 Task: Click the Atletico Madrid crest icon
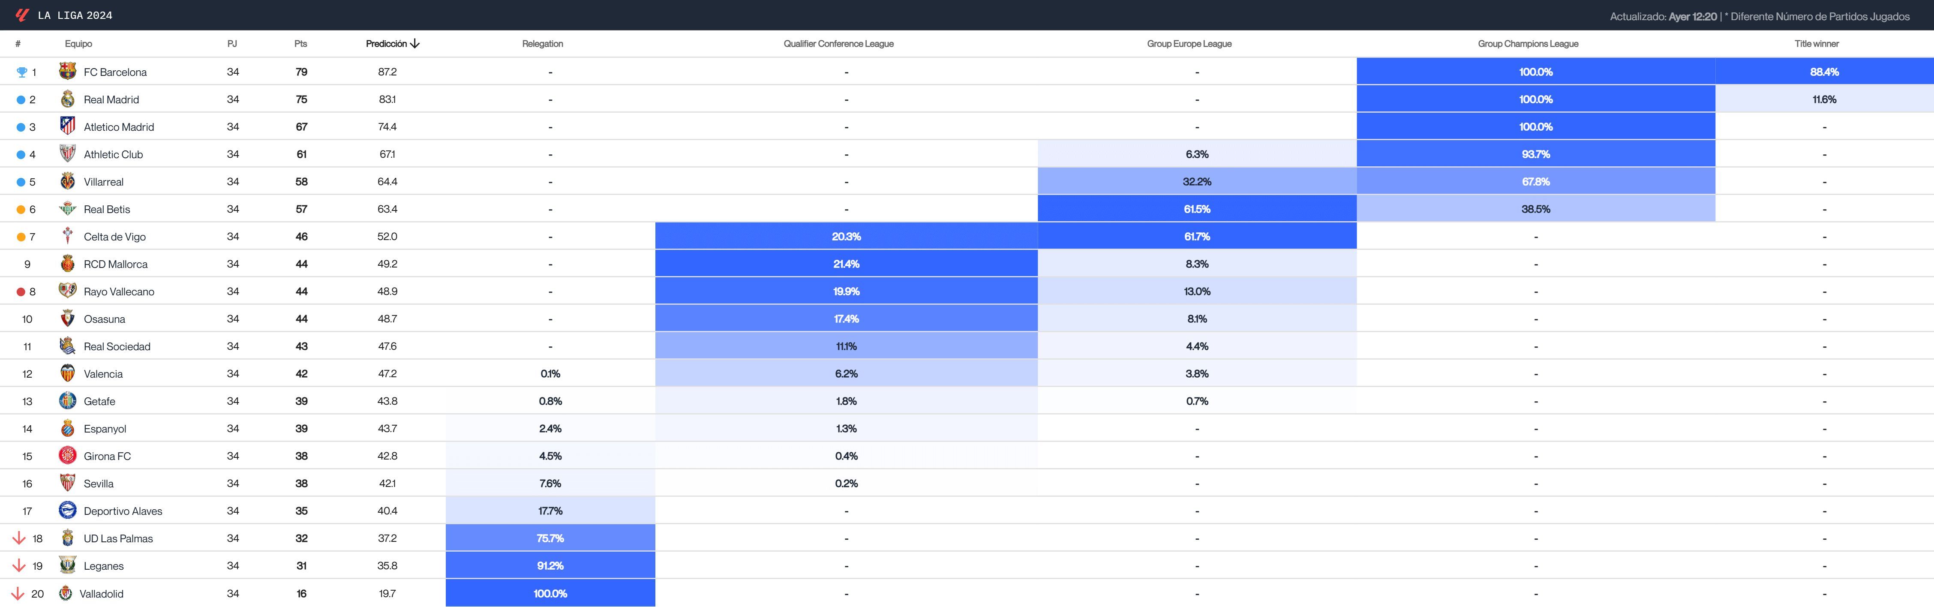pyautogui.click(x=68, y=126)
